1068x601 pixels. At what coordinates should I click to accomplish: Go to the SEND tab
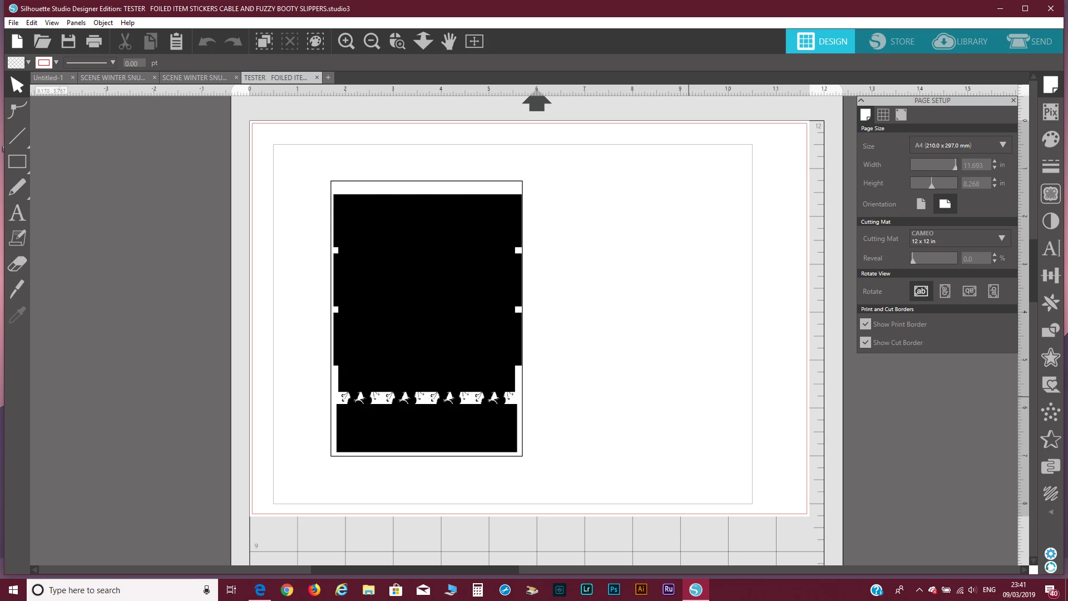click(1030, 41)
